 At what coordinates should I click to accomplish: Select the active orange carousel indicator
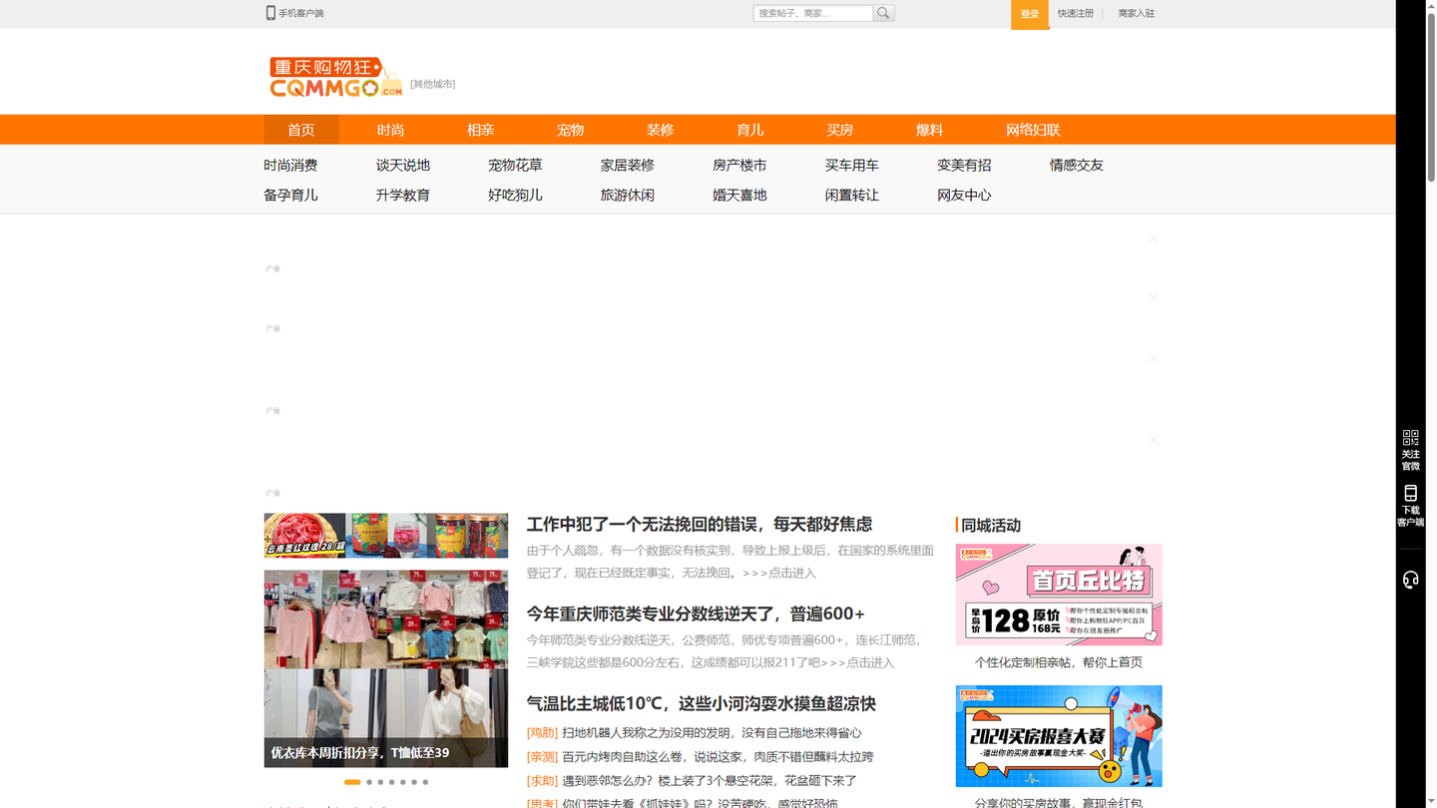point(352,782)
